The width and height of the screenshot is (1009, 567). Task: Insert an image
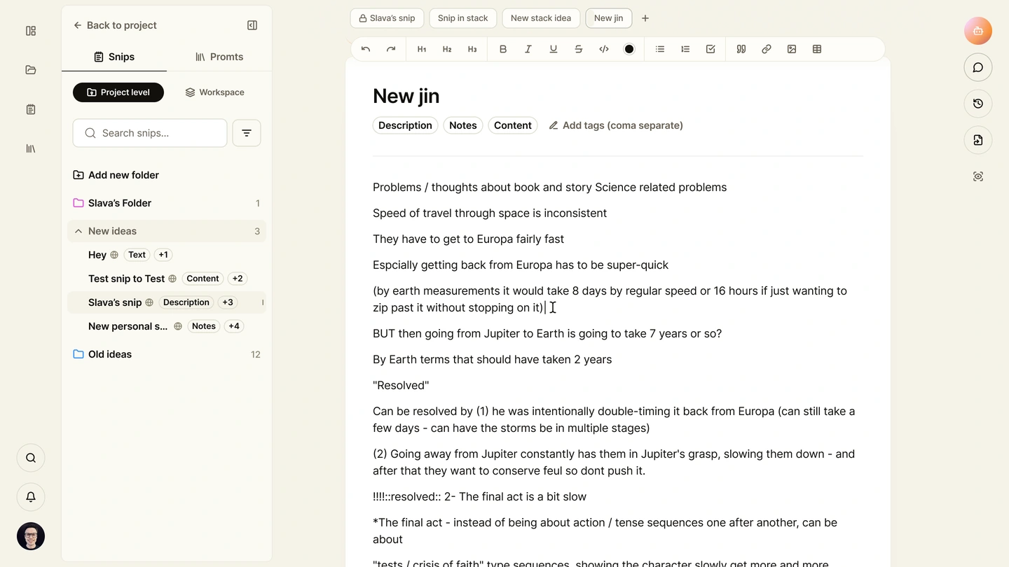[x=792, y=49]
